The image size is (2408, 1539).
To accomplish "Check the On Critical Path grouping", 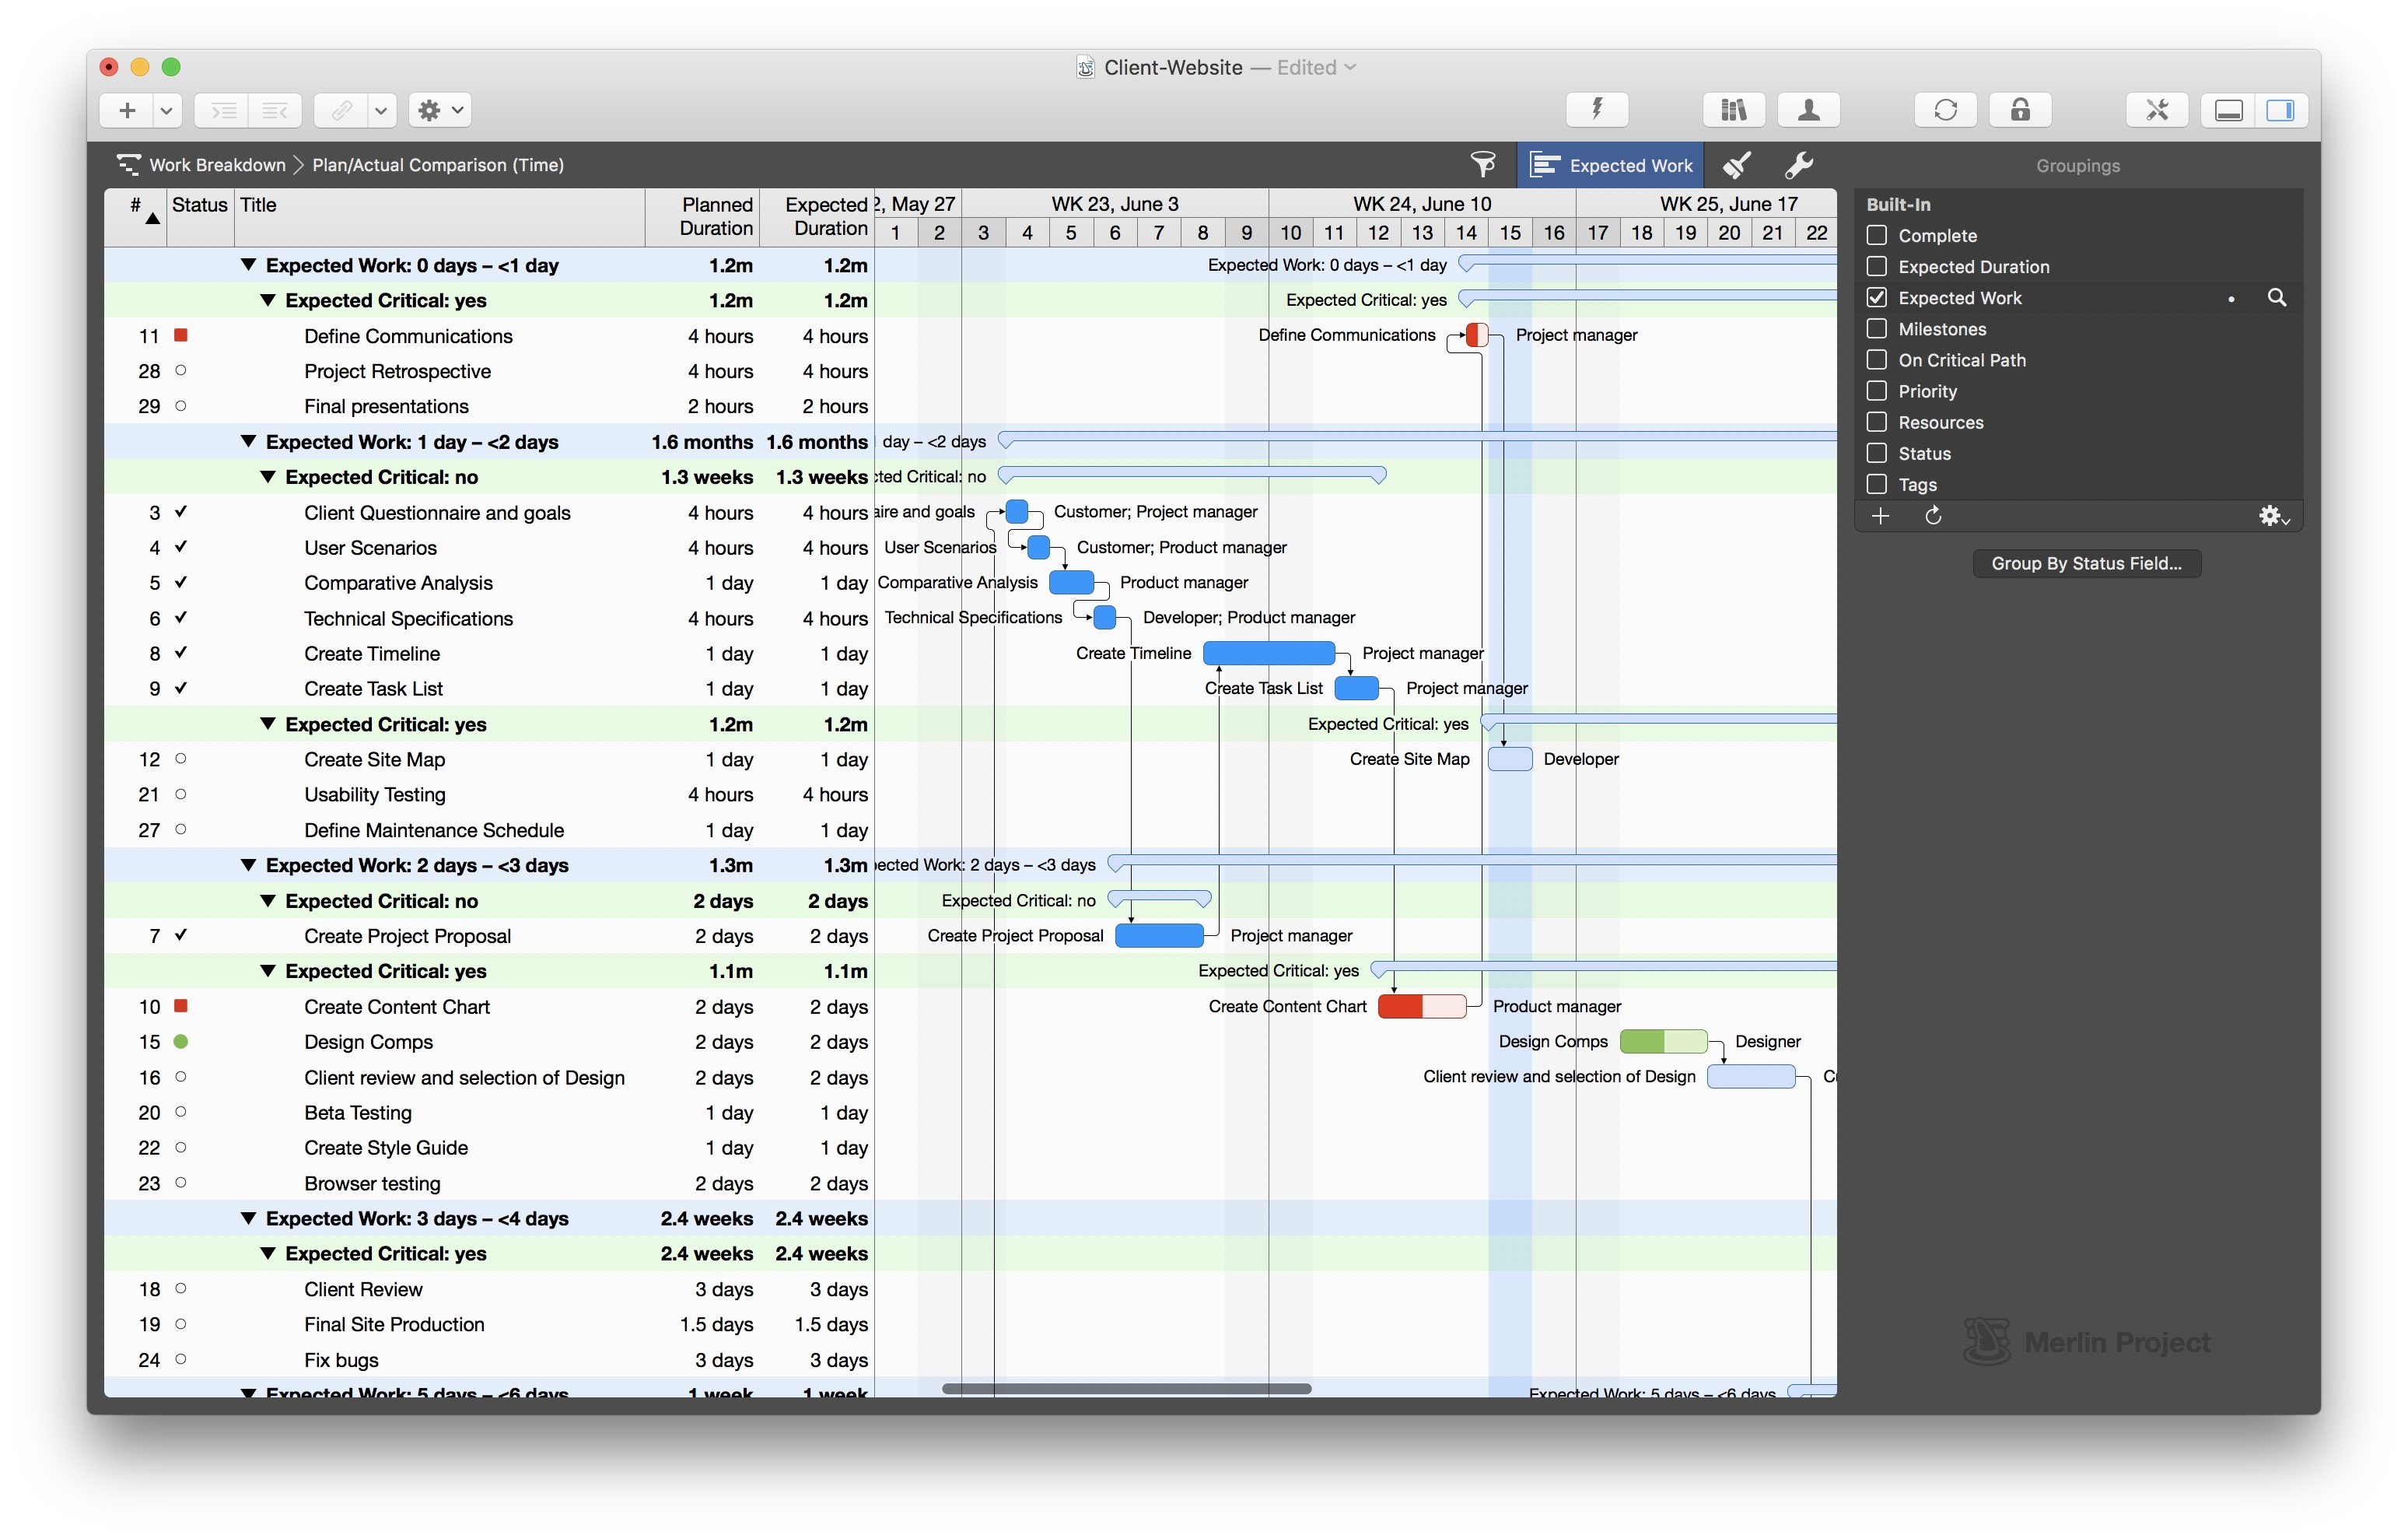I will [1877, 359].
